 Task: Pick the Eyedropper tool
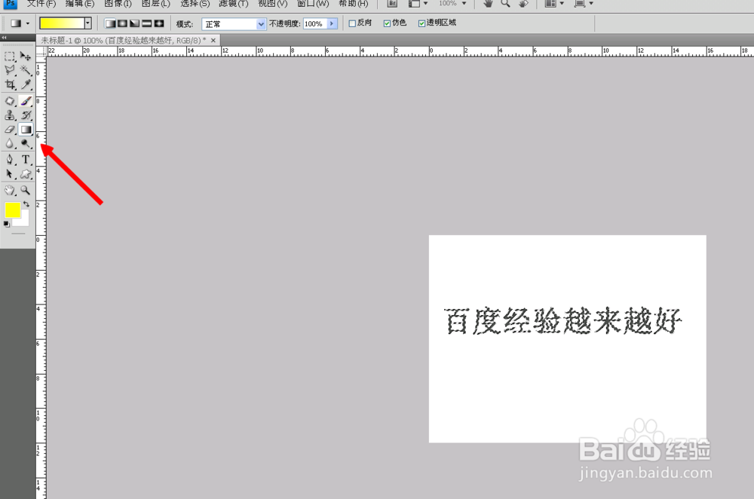pos(25,84)
